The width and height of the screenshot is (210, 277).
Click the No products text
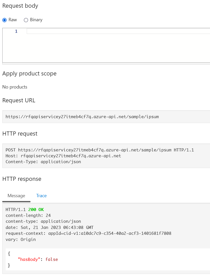15,87
